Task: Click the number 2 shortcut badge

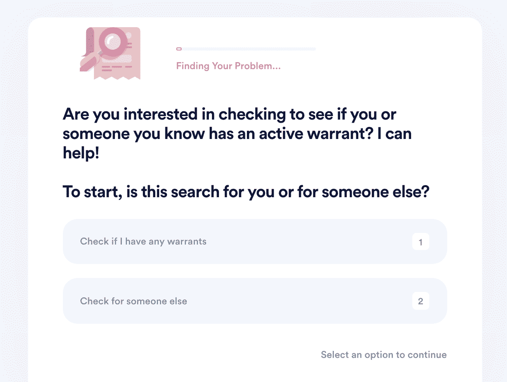Action: pyautogui.click(x=420, y=301)
